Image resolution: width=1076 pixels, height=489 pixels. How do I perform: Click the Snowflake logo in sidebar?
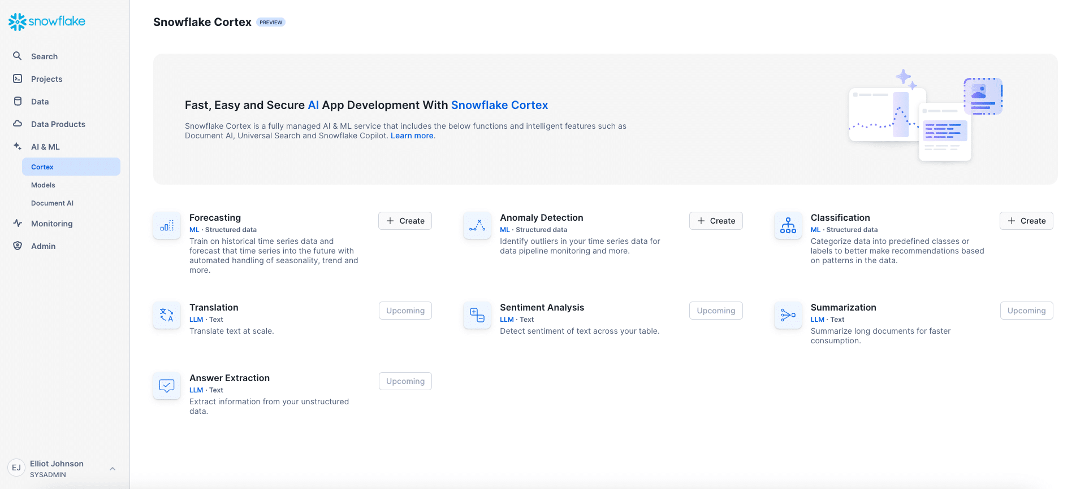[47, 21]
